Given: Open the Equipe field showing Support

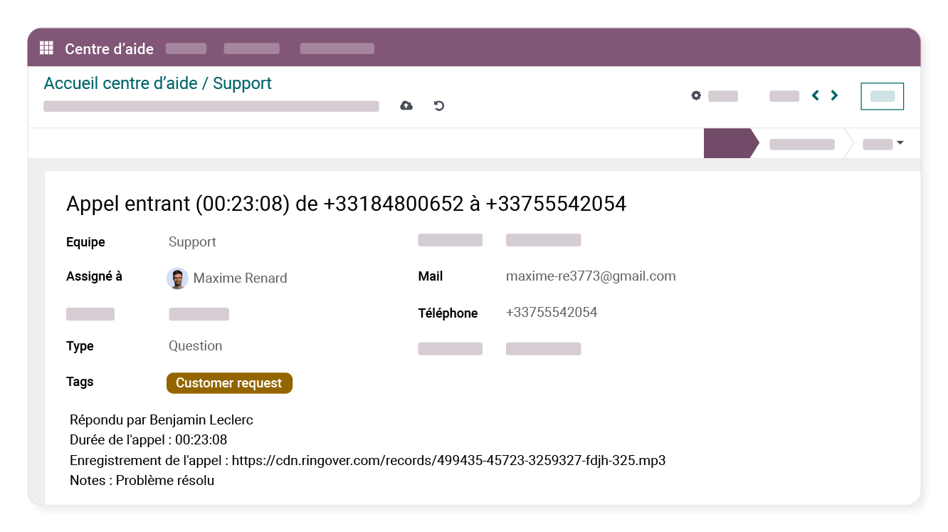Looking at the screenshot, I should (x=192, y=242).
